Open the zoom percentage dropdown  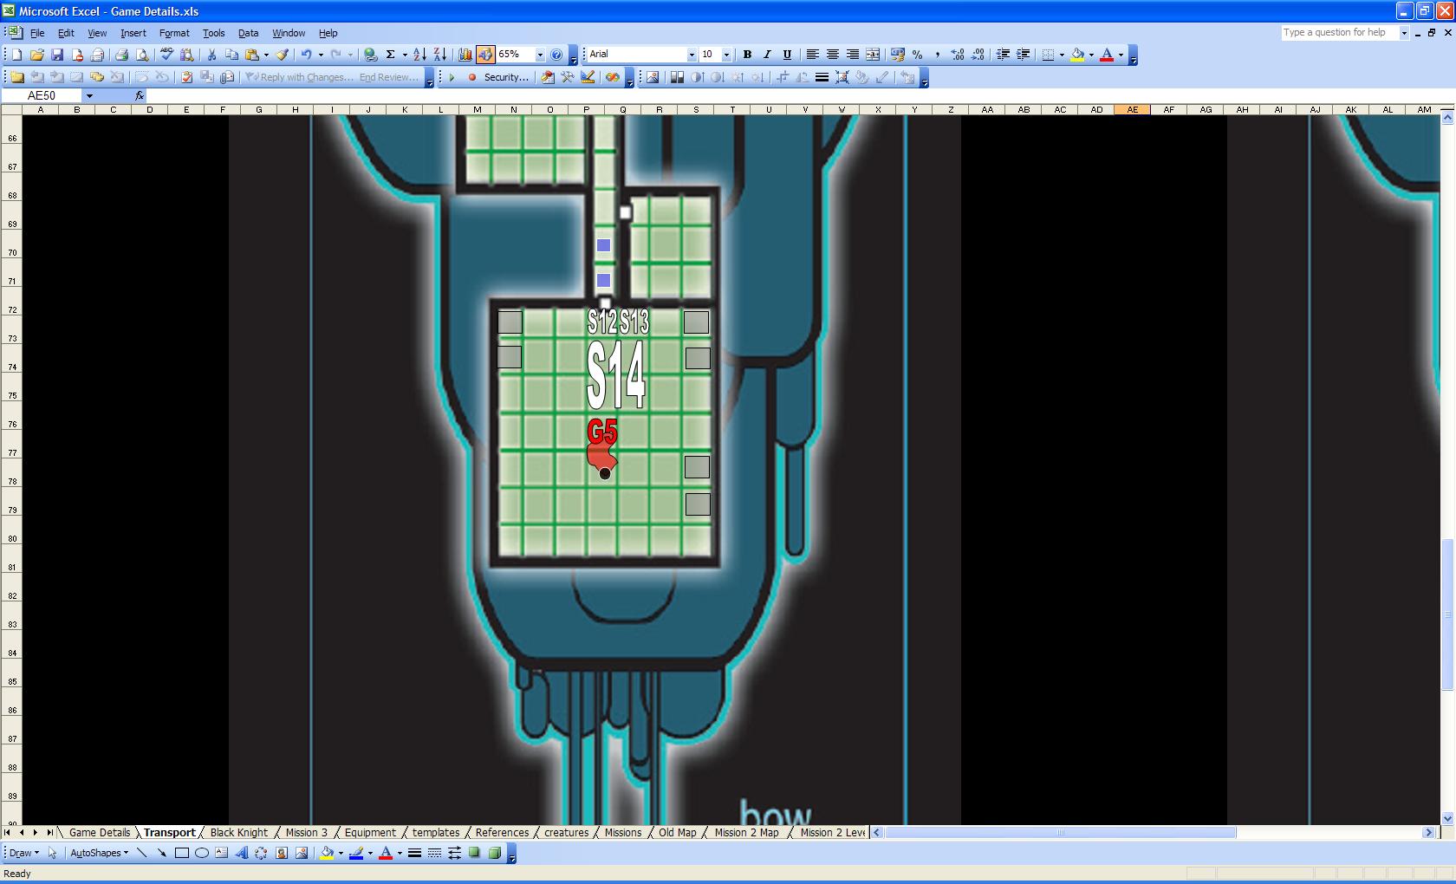tap(540, 55)
